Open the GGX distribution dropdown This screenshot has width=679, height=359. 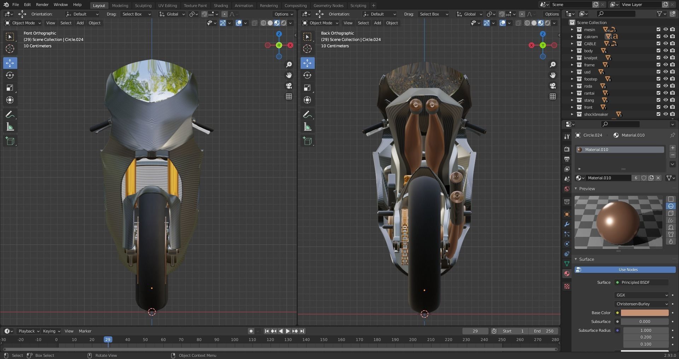coord(642,295)
